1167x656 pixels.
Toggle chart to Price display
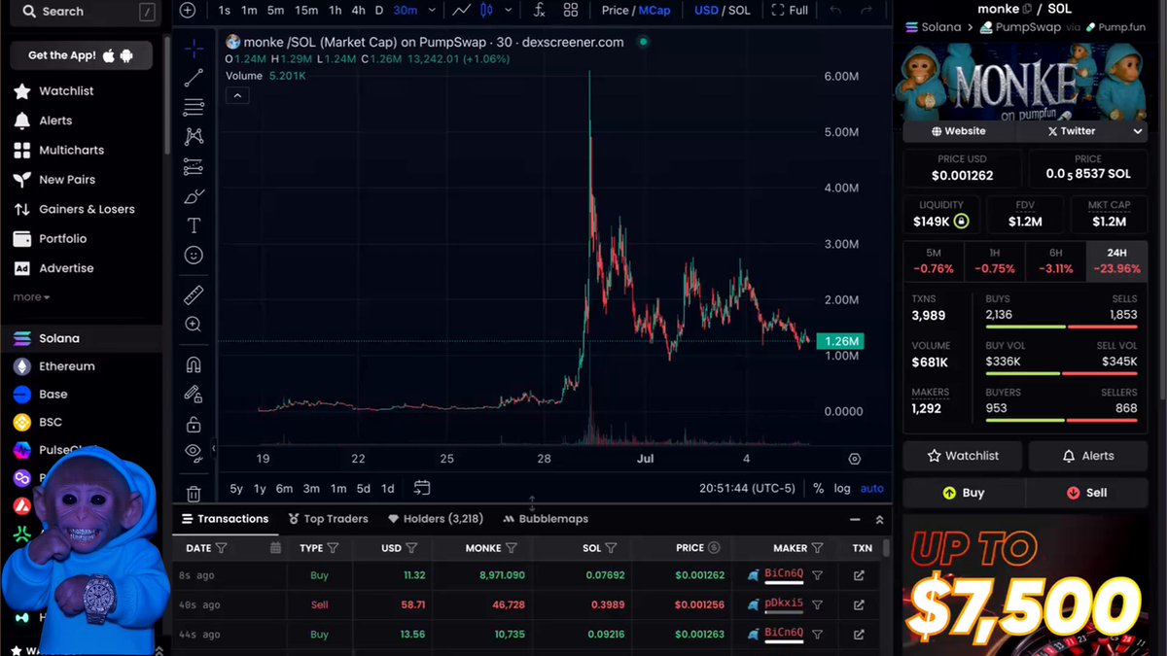point(616,11)
